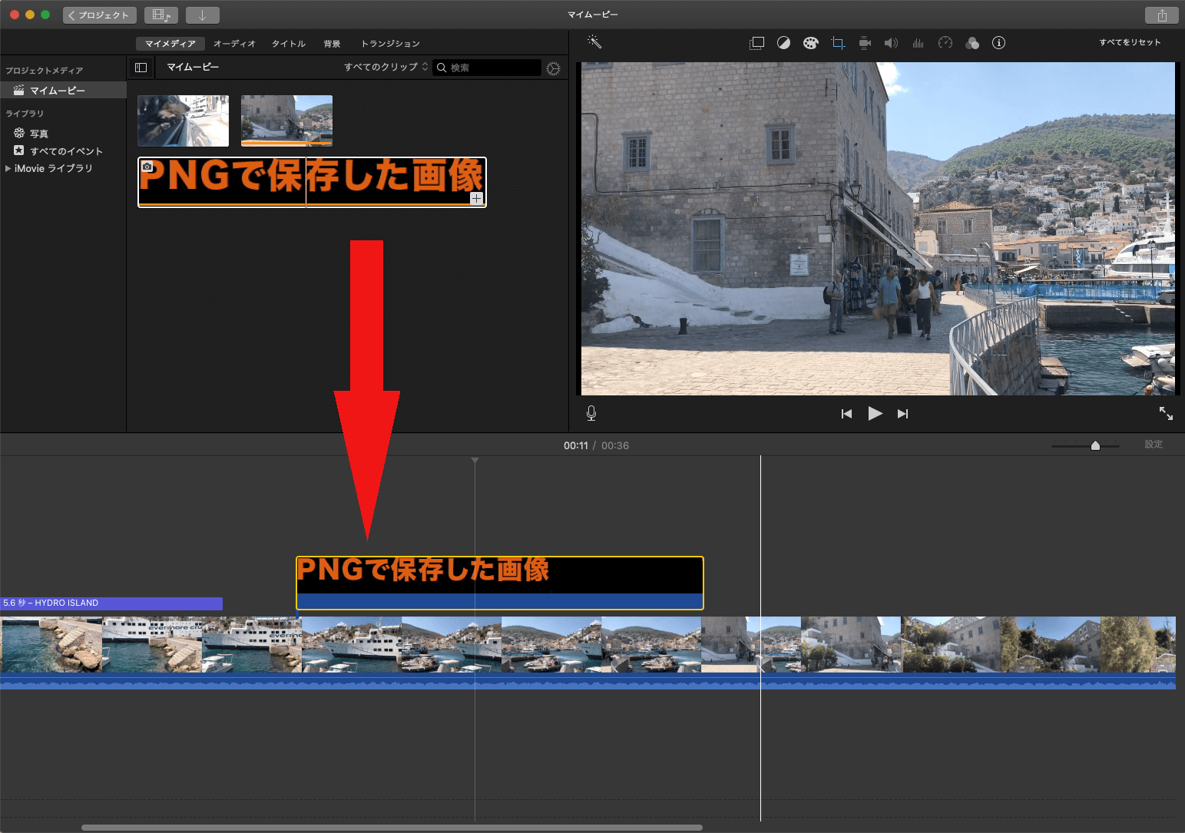This screenshot has height=833, width=1185.
Task: Click the magic wand auto-enhance icon
Action: (594, 42)
